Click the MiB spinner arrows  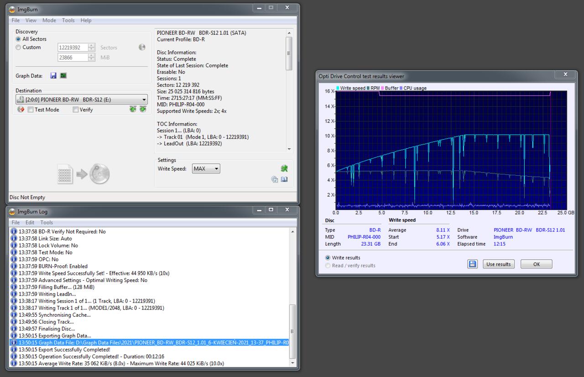[92, 58]
